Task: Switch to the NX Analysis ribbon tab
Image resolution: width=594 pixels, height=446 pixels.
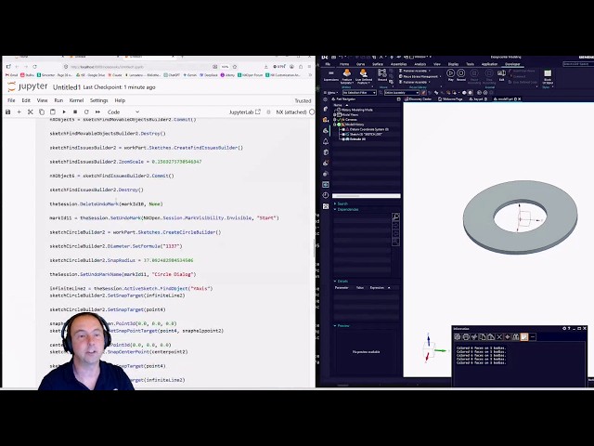Action: coord(420,64)
